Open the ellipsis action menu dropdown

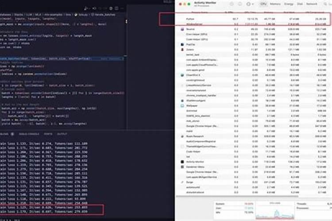click(x=249, y=4)
